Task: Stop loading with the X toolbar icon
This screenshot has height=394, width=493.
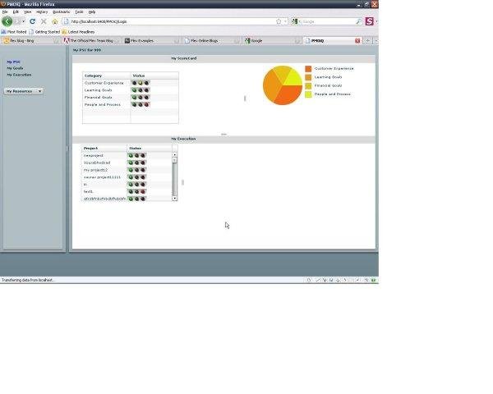Action: point(44,21)
